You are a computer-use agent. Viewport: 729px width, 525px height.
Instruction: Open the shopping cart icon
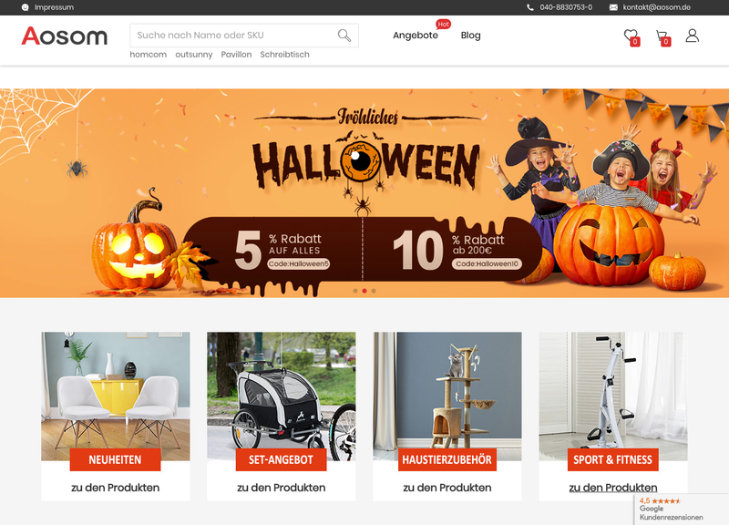(663, 37)
